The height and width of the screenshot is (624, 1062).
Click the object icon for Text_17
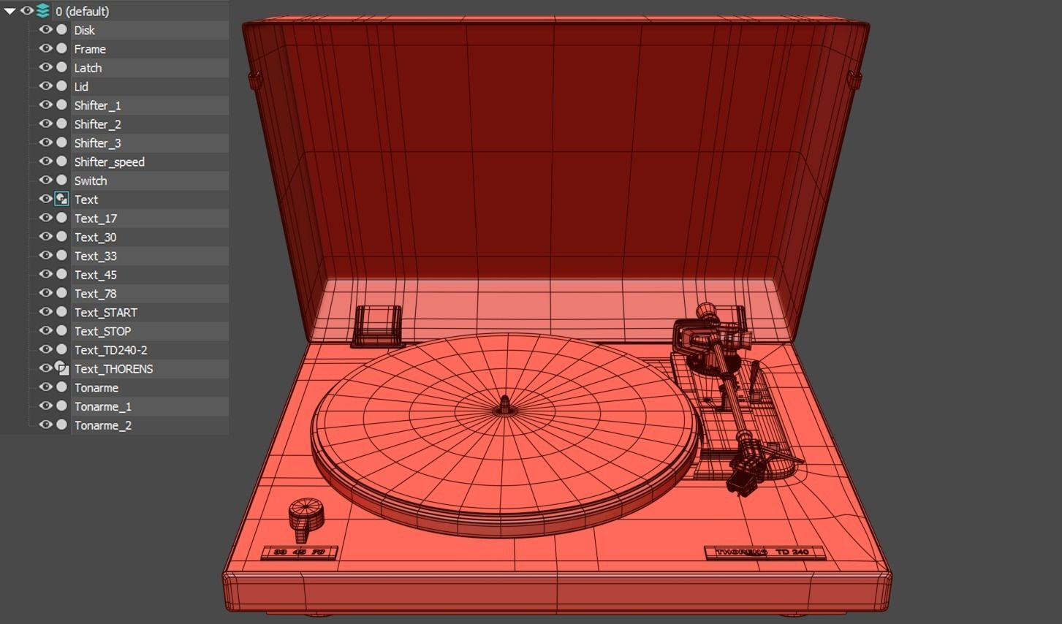pos(61,218)
